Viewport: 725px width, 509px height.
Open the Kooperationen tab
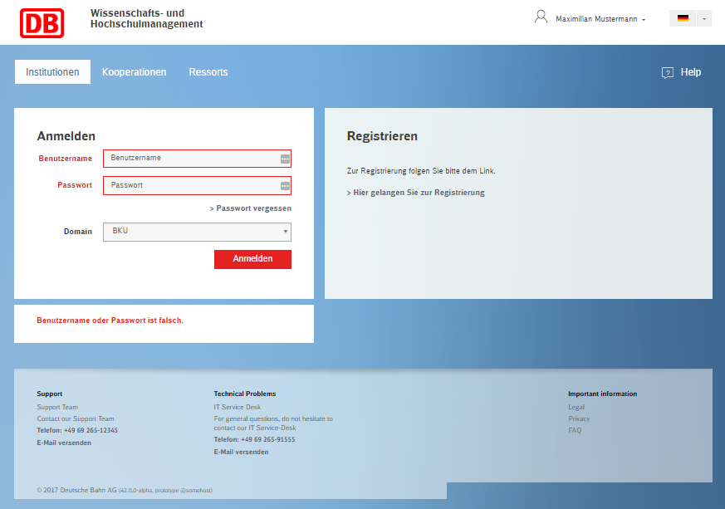(134, 72)
